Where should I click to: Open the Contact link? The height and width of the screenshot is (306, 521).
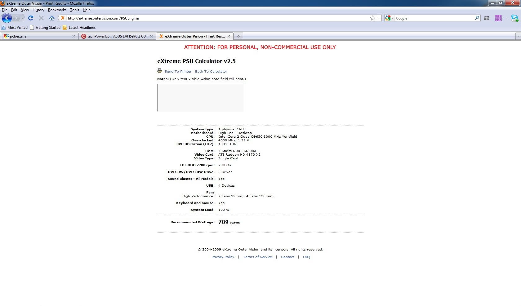click(x=287, y=257)
